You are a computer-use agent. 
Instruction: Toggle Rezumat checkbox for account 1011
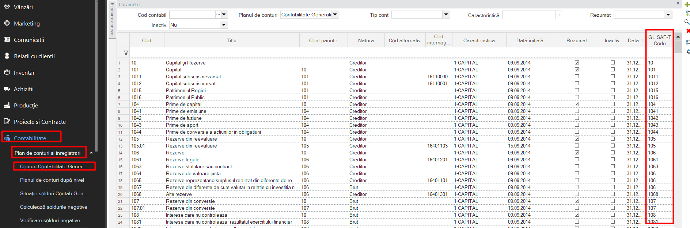coord(577,76)
